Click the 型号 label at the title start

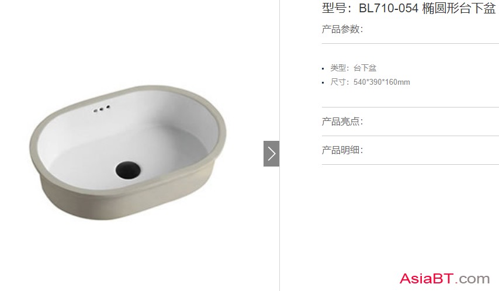click(334, 9)
